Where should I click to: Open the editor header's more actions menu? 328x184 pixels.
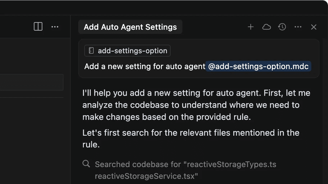(55, 26)
